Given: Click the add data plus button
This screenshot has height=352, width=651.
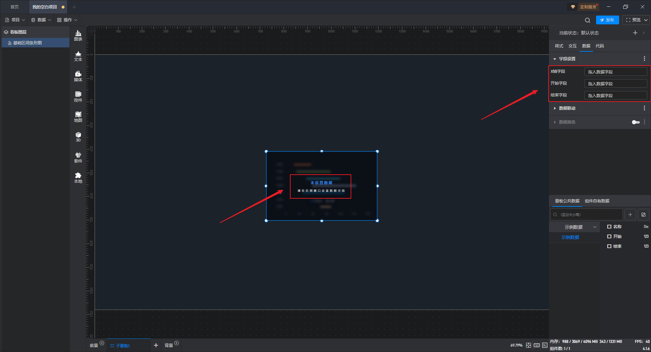Looking at the screenshot, I should [630, 215].
